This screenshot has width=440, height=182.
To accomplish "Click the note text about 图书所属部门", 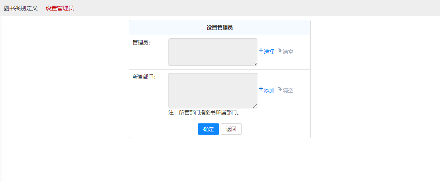I will coord(204,113).
